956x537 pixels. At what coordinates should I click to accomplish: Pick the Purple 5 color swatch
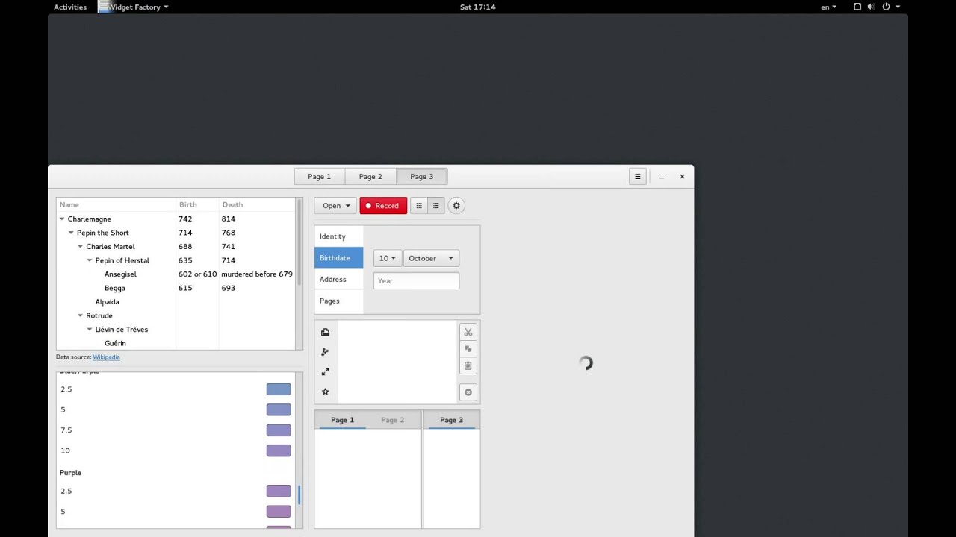(x=279, y=512)
